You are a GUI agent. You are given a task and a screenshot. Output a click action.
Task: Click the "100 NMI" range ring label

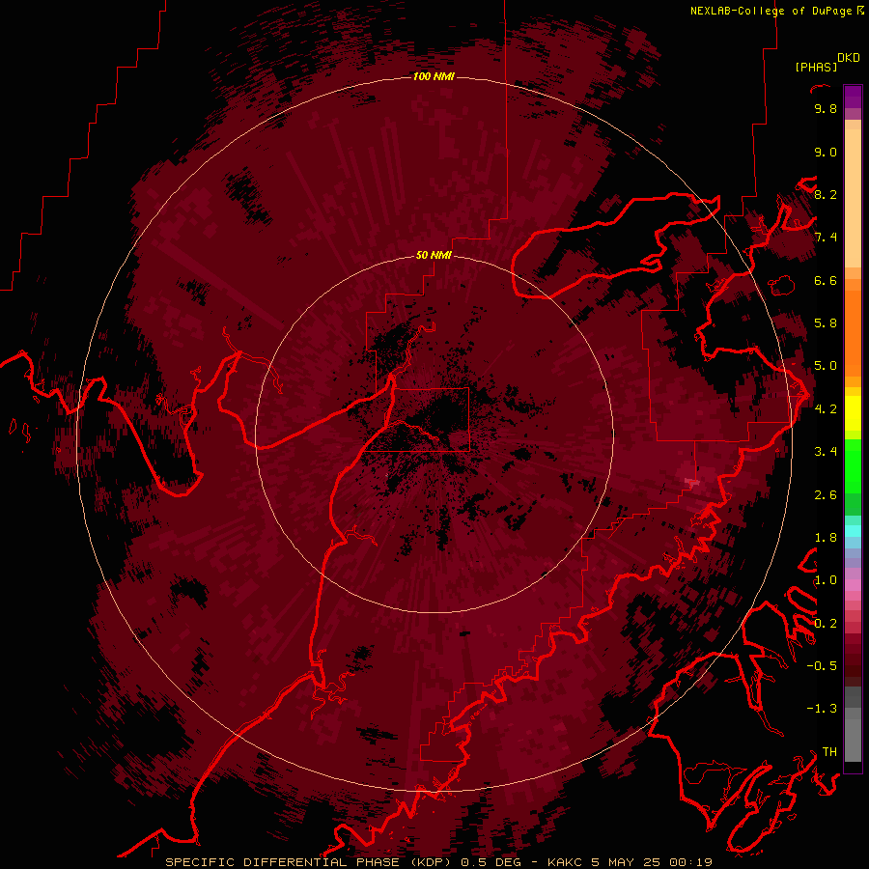434,76
